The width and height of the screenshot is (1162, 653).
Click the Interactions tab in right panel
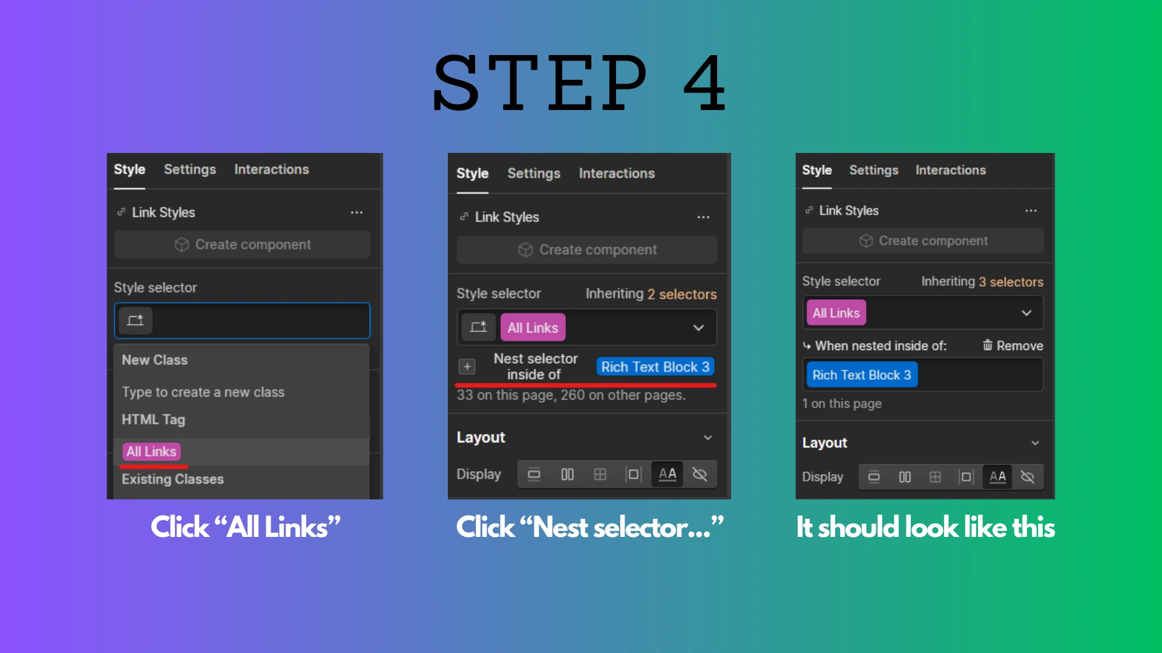click(951, 170)
